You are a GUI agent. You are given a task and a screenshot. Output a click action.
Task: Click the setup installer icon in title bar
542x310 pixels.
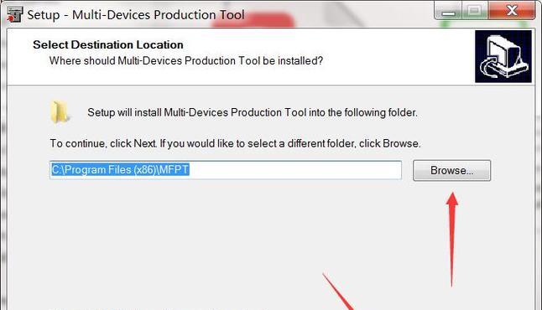14,14
